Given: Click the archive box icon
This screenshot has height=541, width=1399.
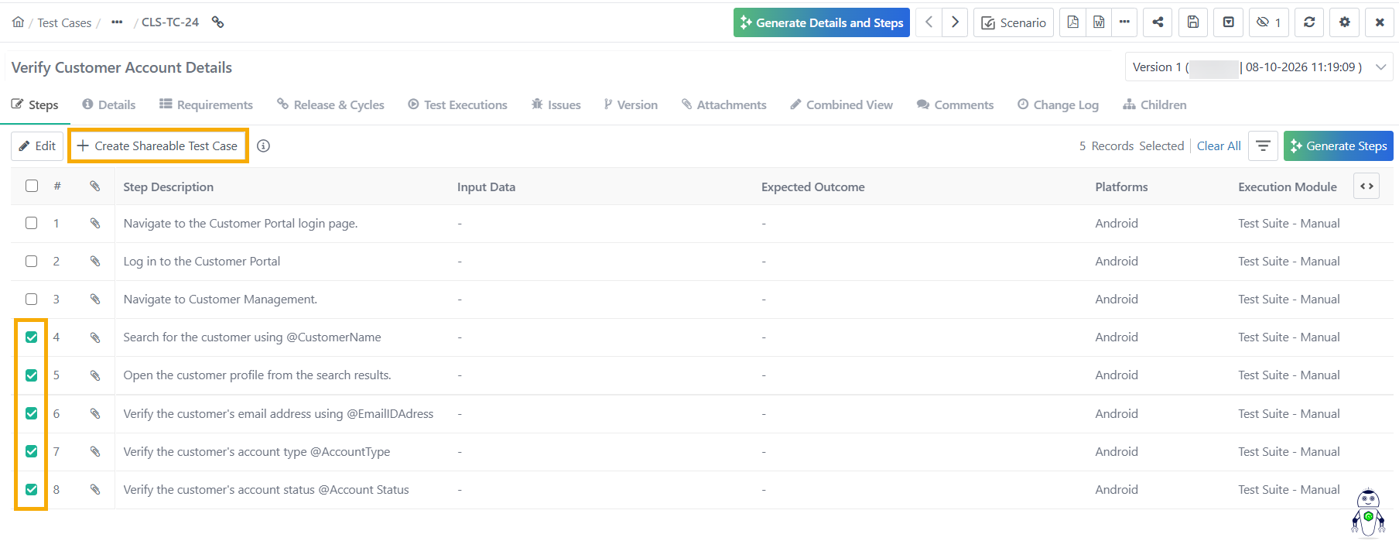Looking at the screenshot, I should pos(1229,22).
